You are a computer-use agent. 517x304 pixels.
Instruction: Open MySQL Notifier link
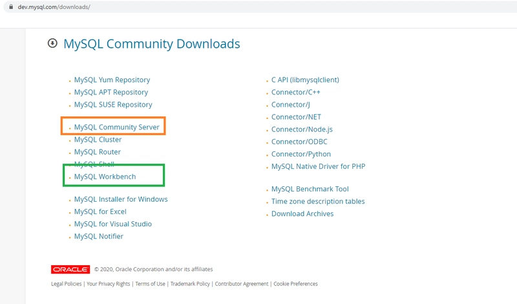pos(99,236)
